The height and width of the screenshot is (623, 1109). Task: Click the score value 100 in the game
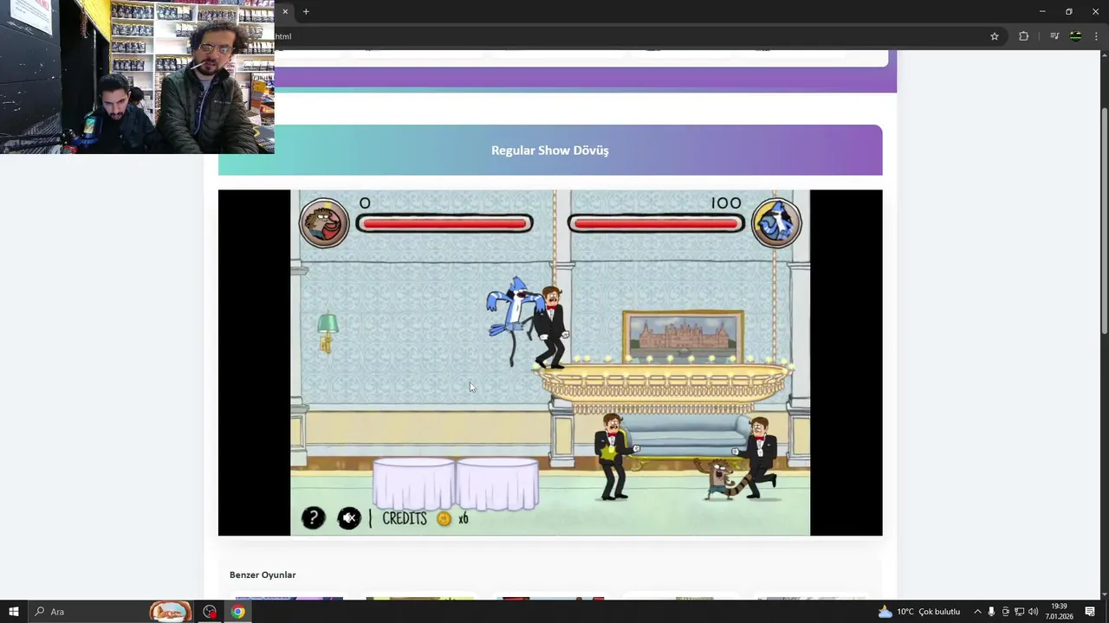(x=726, y=203)
